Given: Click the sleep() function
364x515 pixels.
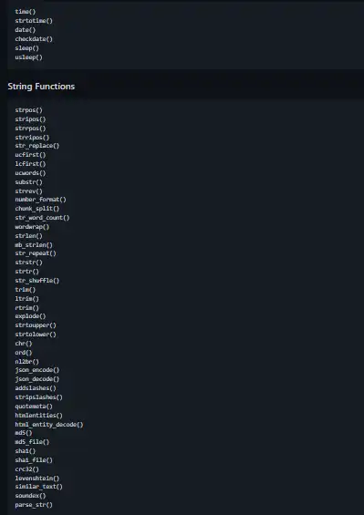Looking at the screenshot, I should tap(27, 48).
